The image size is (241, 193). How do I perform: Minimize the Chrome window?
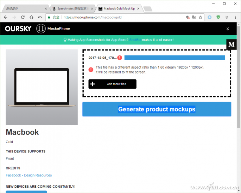click(x=213, y=4)
